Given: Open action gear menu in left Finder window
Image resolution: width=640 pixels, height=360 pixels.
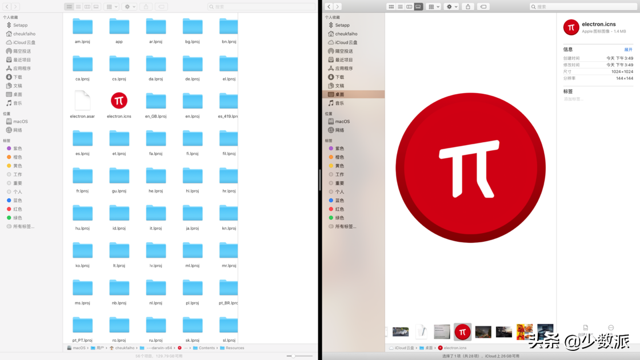Looking at the screenshot, I should click(130, 6).
